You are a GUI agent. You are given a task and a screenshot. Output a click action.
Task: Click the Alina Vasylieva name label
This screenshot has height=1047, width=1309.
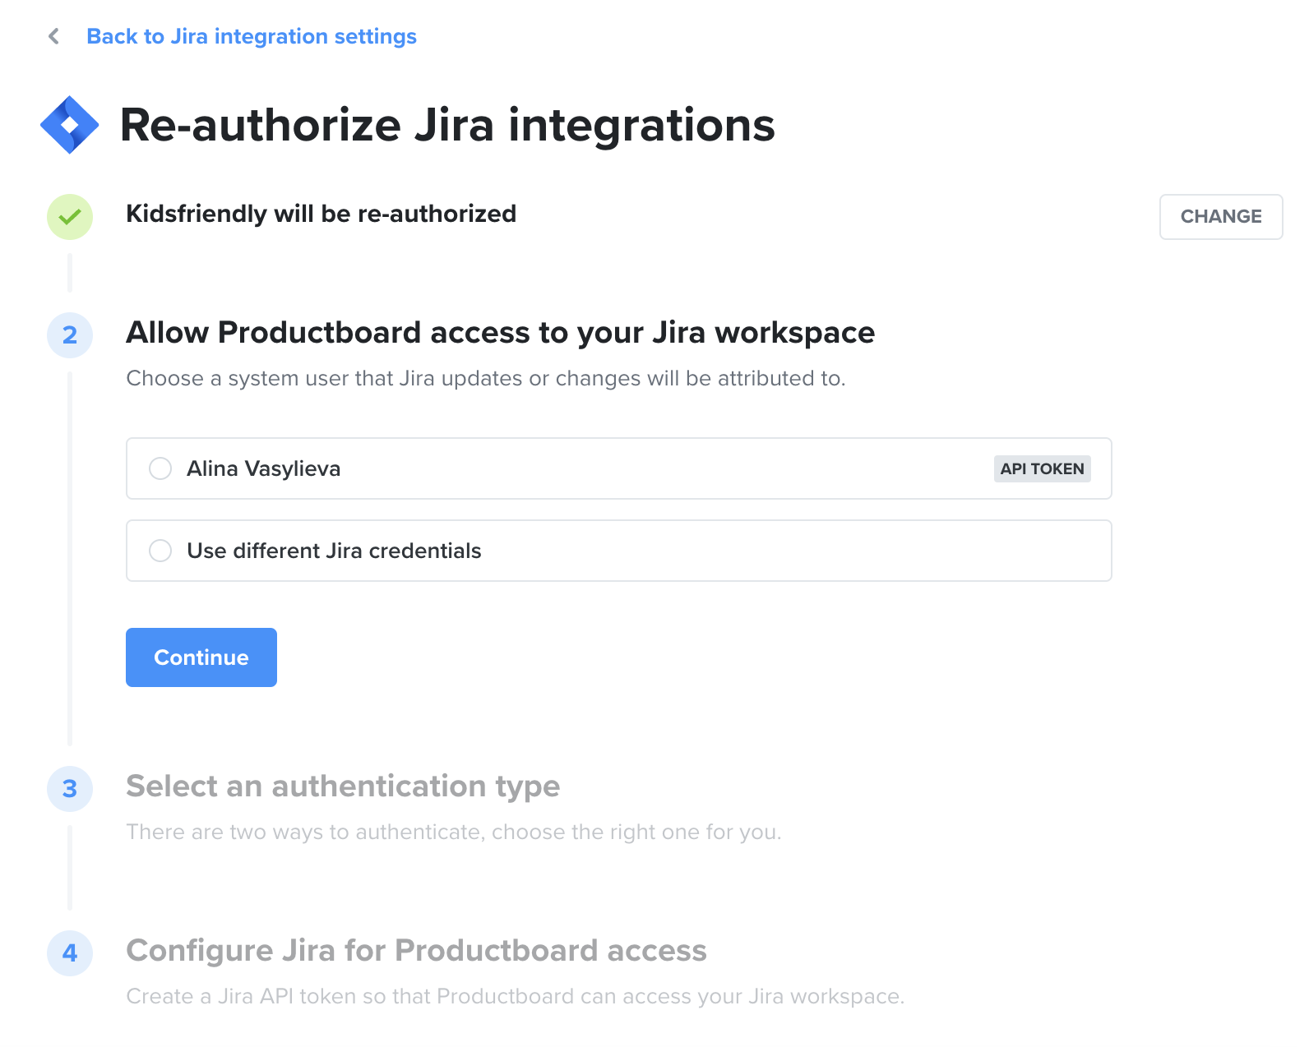pyautogui.click(x=263, y=468)
